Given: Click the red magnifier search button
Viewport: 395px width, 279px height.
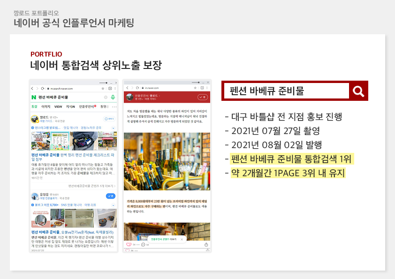Looking at the screenshot, I should 358,91.
